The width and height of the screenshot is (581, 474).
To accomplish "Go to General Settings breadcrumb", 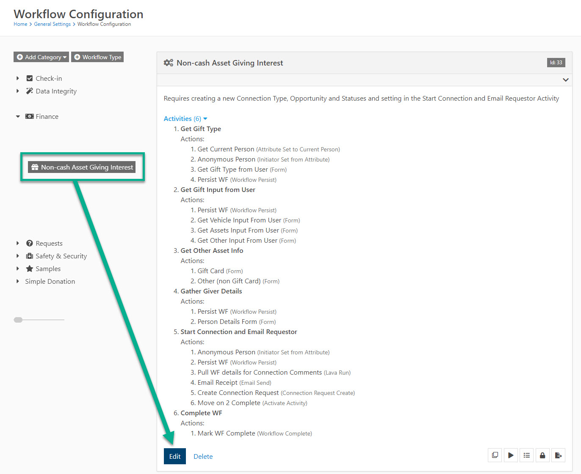I will click(53, 24).
